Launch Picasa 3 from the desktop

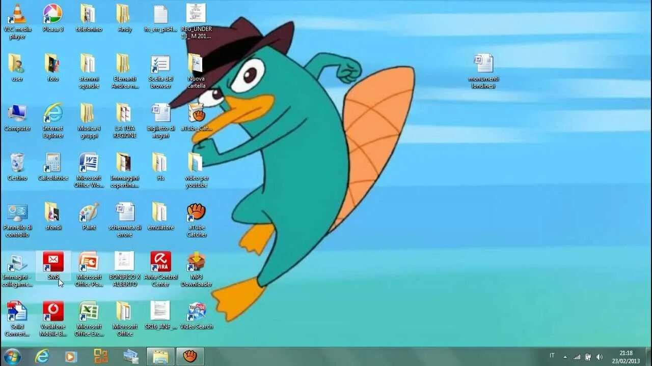tap(53, 18)
